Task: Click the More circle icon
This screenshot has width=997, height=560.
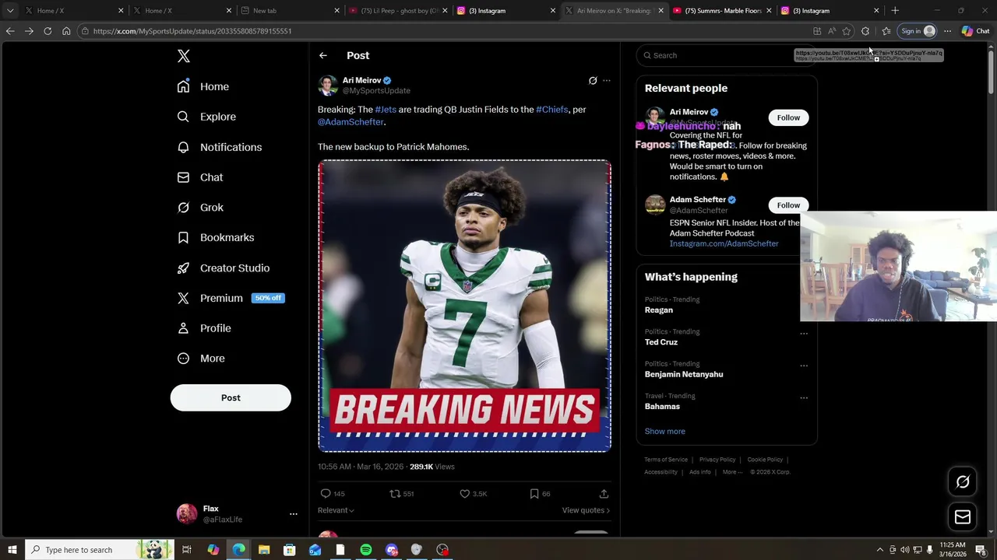Action: 183,359
